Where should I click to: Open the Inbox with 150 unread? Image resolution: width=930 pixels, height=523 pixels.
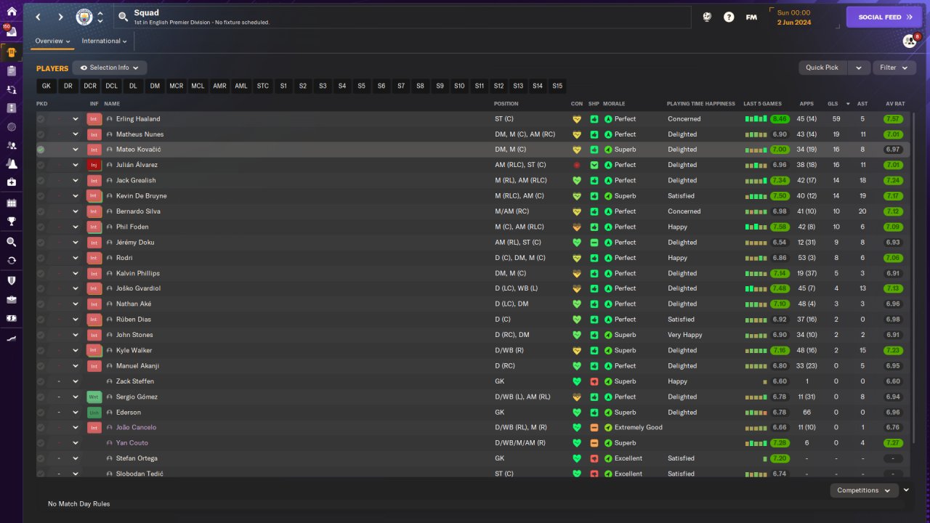12,32
